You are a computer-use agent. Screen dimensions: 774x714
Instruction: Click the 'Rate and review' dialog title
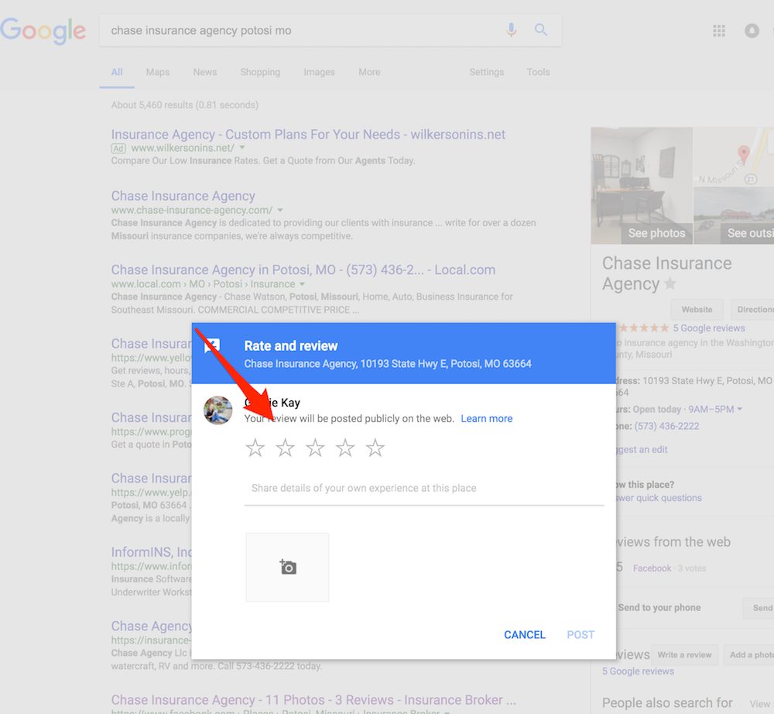[291, 345]
